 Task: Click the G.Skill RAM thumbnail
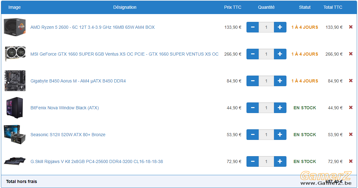pyautogui.click(x=15, y=161)
